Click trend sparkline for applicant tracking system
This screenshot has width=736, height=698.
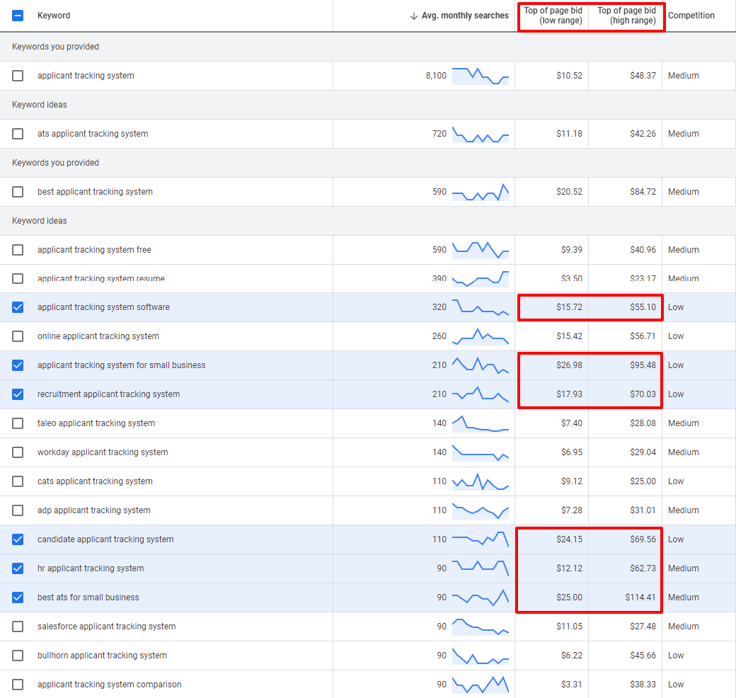[480, 76]
